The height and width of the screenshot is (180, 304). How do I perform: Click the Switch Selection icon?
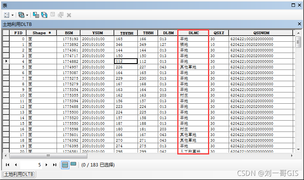tap(44, 15)
